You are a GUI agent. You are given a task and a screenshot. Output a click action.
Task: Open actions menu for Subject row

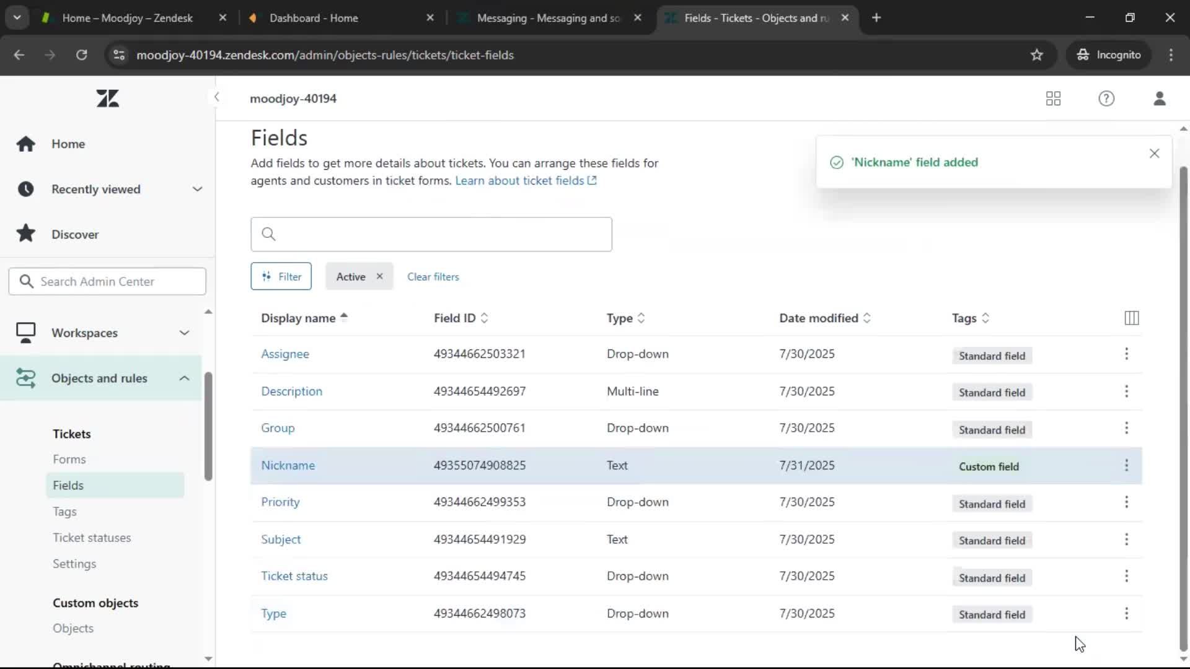(x=1126, y=540)
